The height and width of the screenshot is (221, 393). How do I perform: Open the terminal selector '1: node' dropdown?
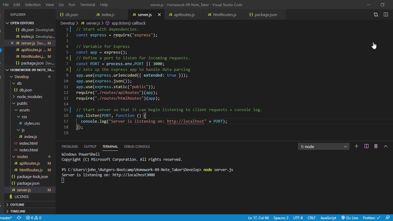click(x=324, y=146)
